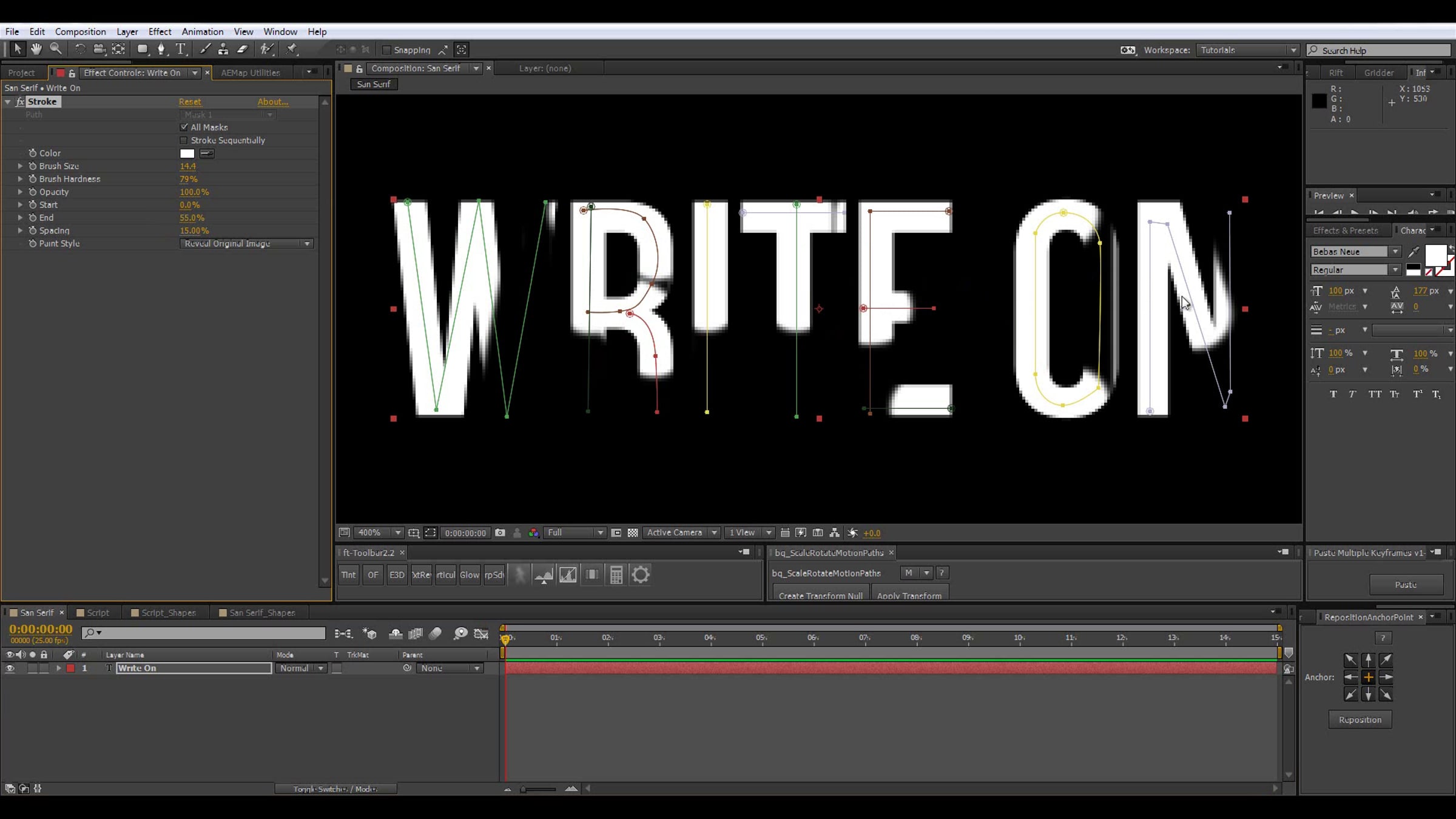Open the Active Camera view dropdown
The width and height of the screenshot is (1456, 819).
click(681, 532)
